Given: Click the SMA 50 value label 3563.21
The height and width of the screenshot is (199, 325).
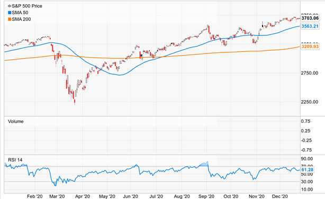Looking at the screenshot, I should [x=310, y=26].
